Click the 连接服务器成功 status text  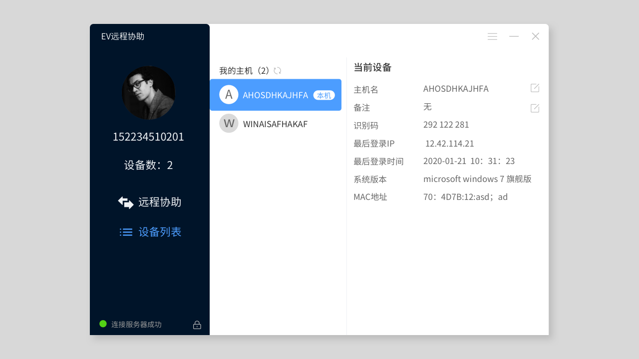pos(136,325)
